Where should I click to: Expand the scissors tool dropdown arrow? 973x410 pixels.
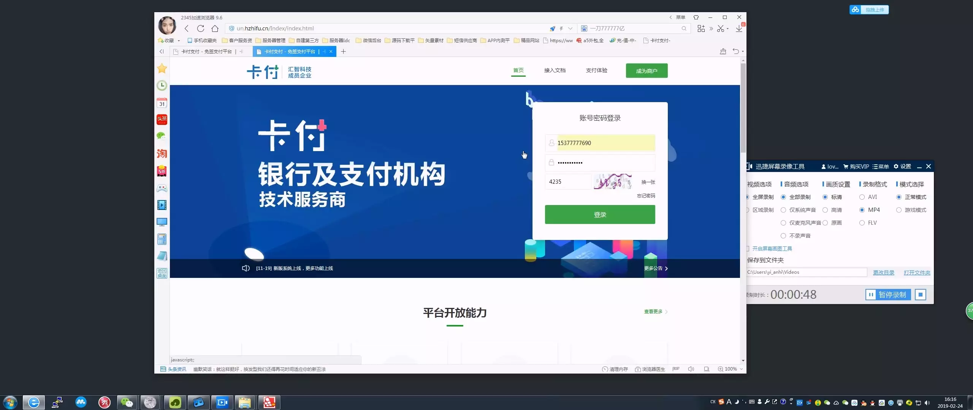tap(727, 28)
